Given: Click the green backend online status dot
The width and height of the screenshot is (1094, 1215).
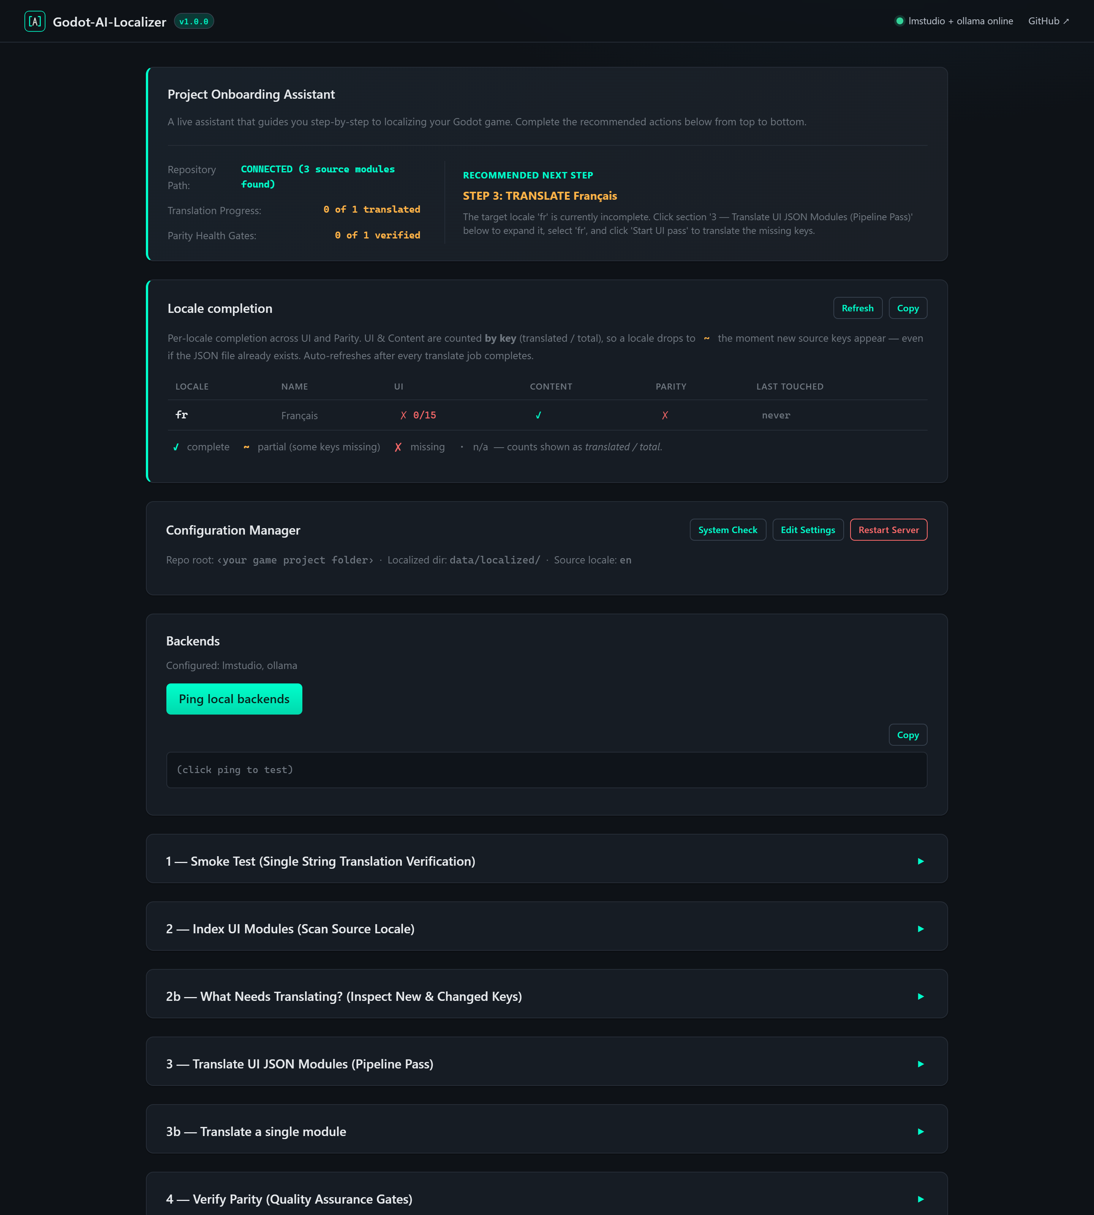Looking at the screenshot, I should click(899, 21).
